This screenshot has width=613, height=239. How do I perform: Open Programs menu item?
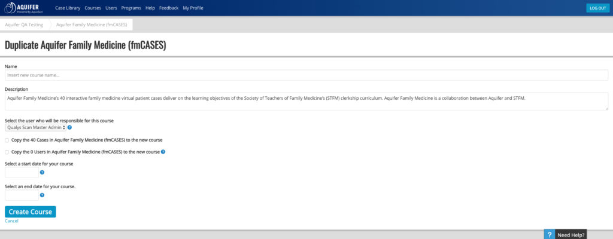131,8
